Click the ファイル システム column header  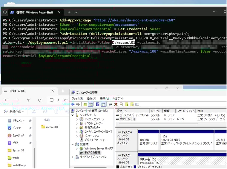(186, 111)
